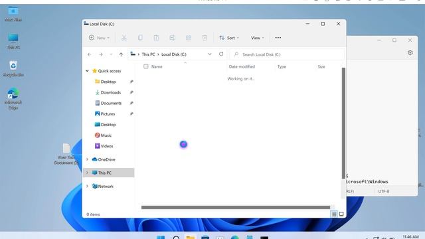Select Quick access in navigation pane

(x=106, y=71)
